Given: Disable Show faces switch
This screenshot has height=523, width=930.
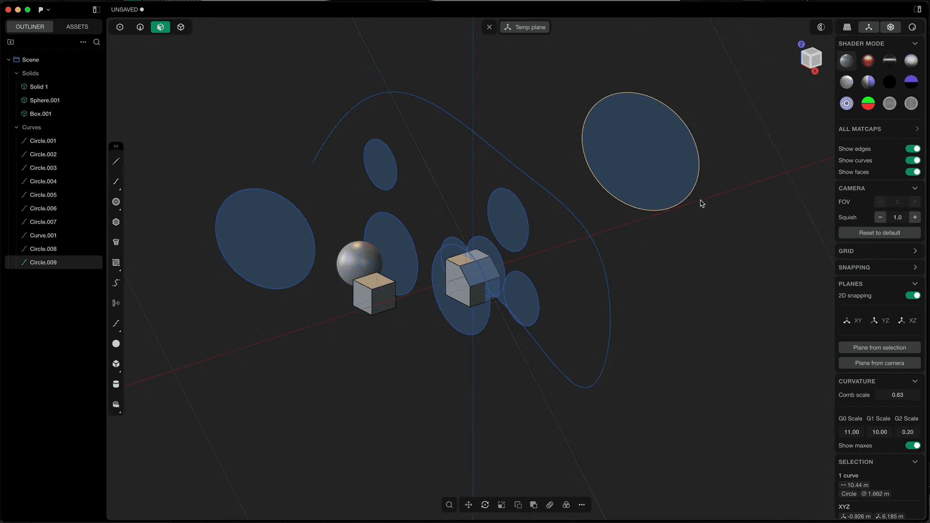Looking at the screenshot, I should [x=913, y=172].
